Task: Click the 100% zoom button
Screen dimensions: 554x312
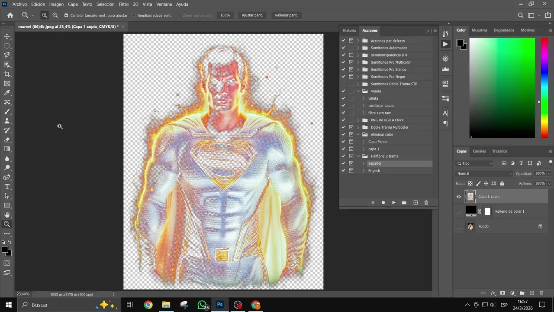Action: point(225,15)
